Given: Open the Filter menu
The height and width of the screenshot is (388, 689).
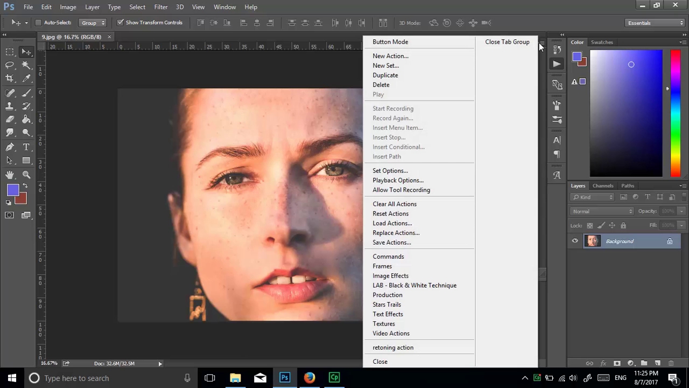Looking at the screenshot, I should click(160, 7).
